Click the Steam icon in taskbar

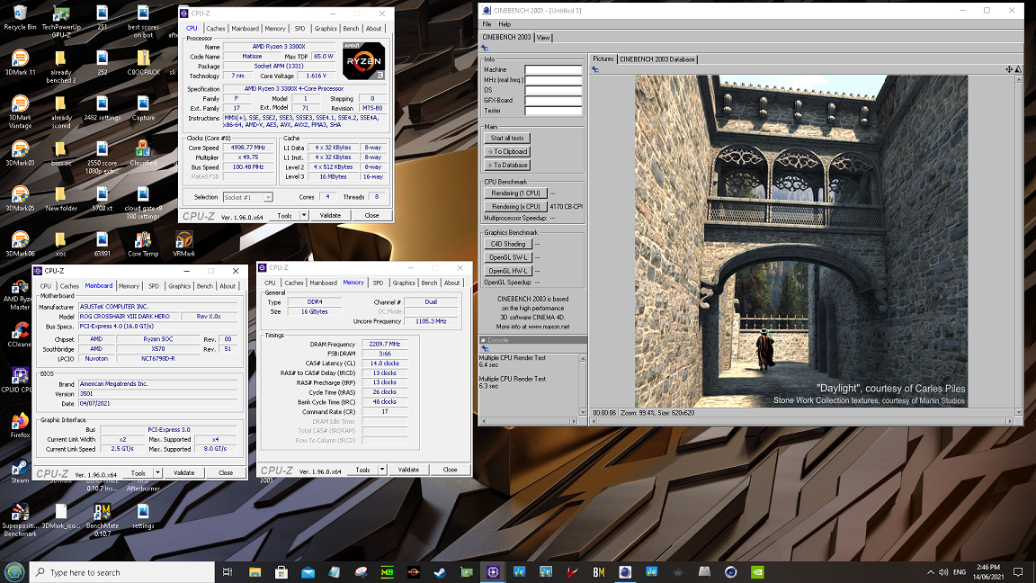pos(440,572)
